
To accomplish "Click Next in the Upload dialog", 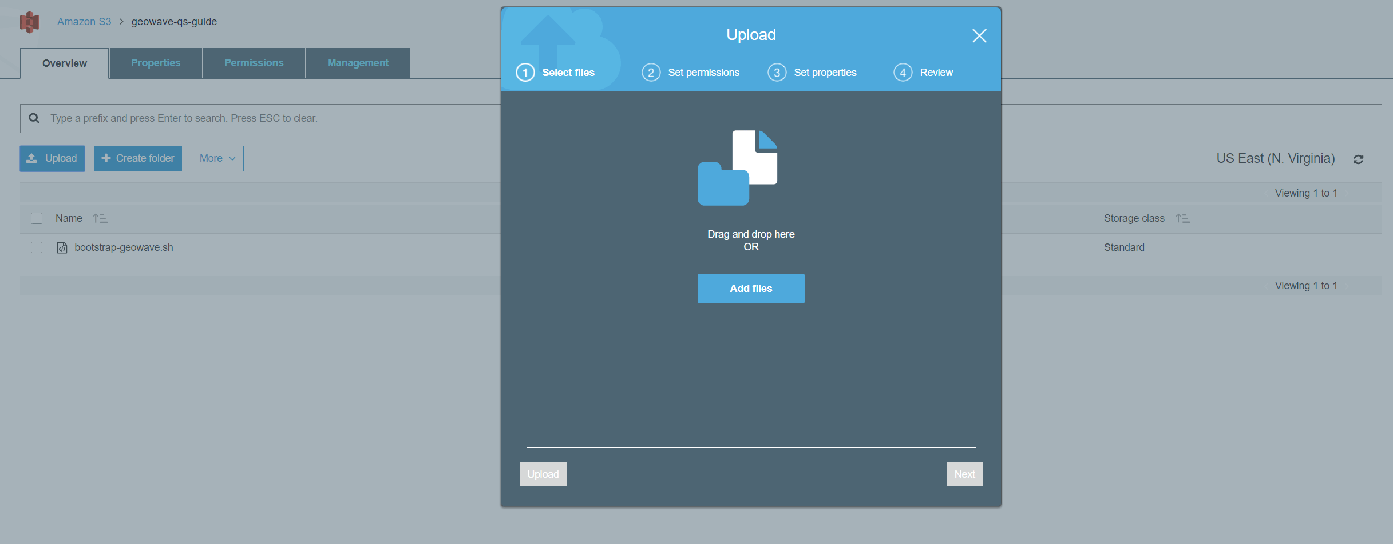I will point(964,474).
